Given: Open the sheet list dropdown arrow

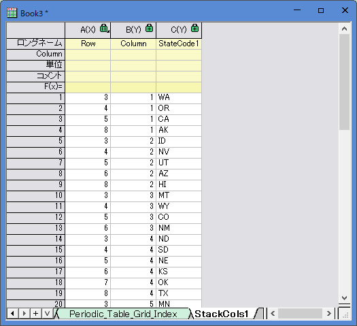Looking at the screenshot, I should pos(47,314).
